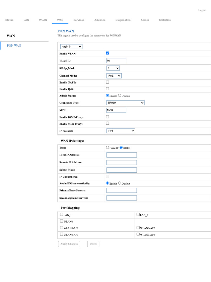Tick the Enable QoS checkbox

tap(107, 89)
